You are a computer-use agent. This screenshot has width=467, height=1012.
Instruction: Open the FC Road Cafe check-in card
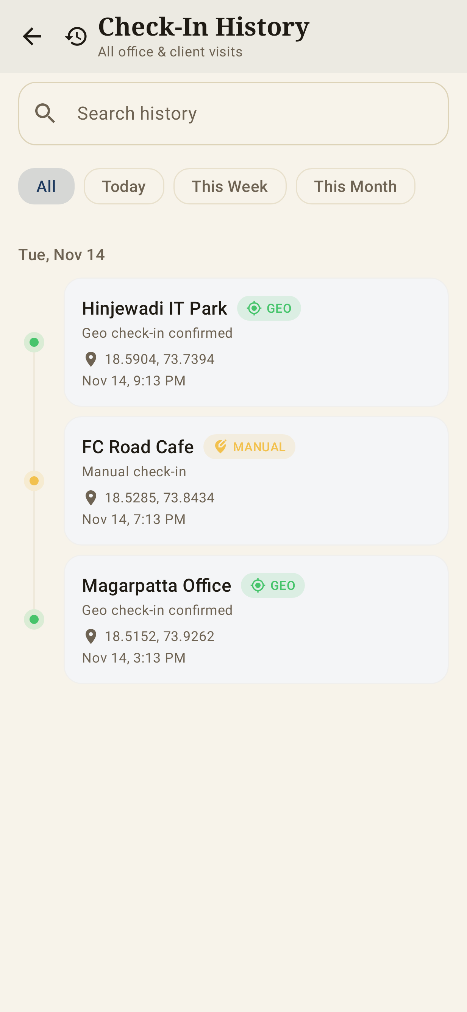[x=256, y=481]
